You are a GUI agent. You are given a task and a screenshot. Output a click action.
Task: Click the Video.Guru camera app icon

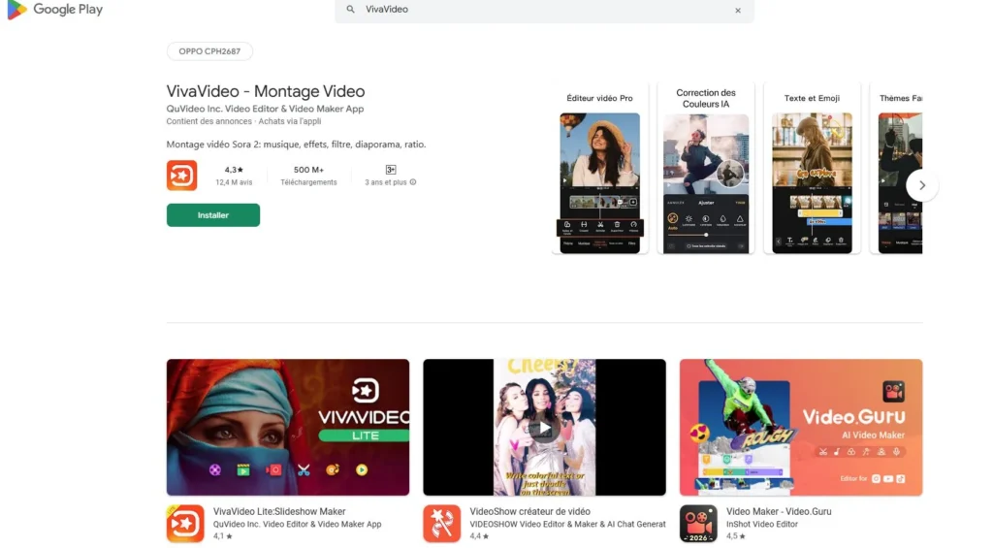pos(698,524)
